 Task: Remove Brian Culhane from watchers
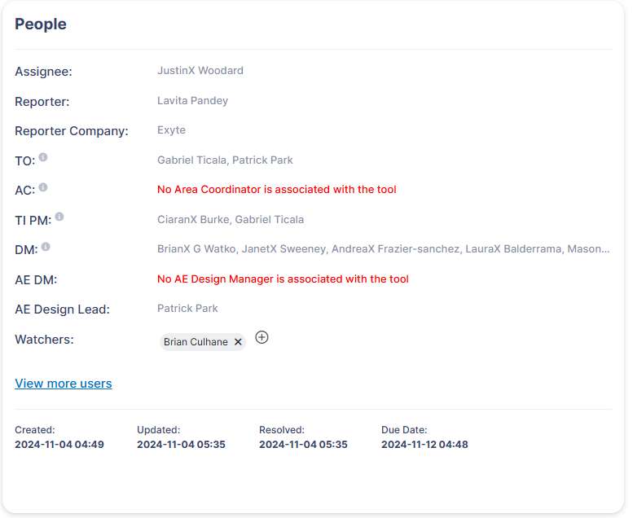[x=238, y=342]
